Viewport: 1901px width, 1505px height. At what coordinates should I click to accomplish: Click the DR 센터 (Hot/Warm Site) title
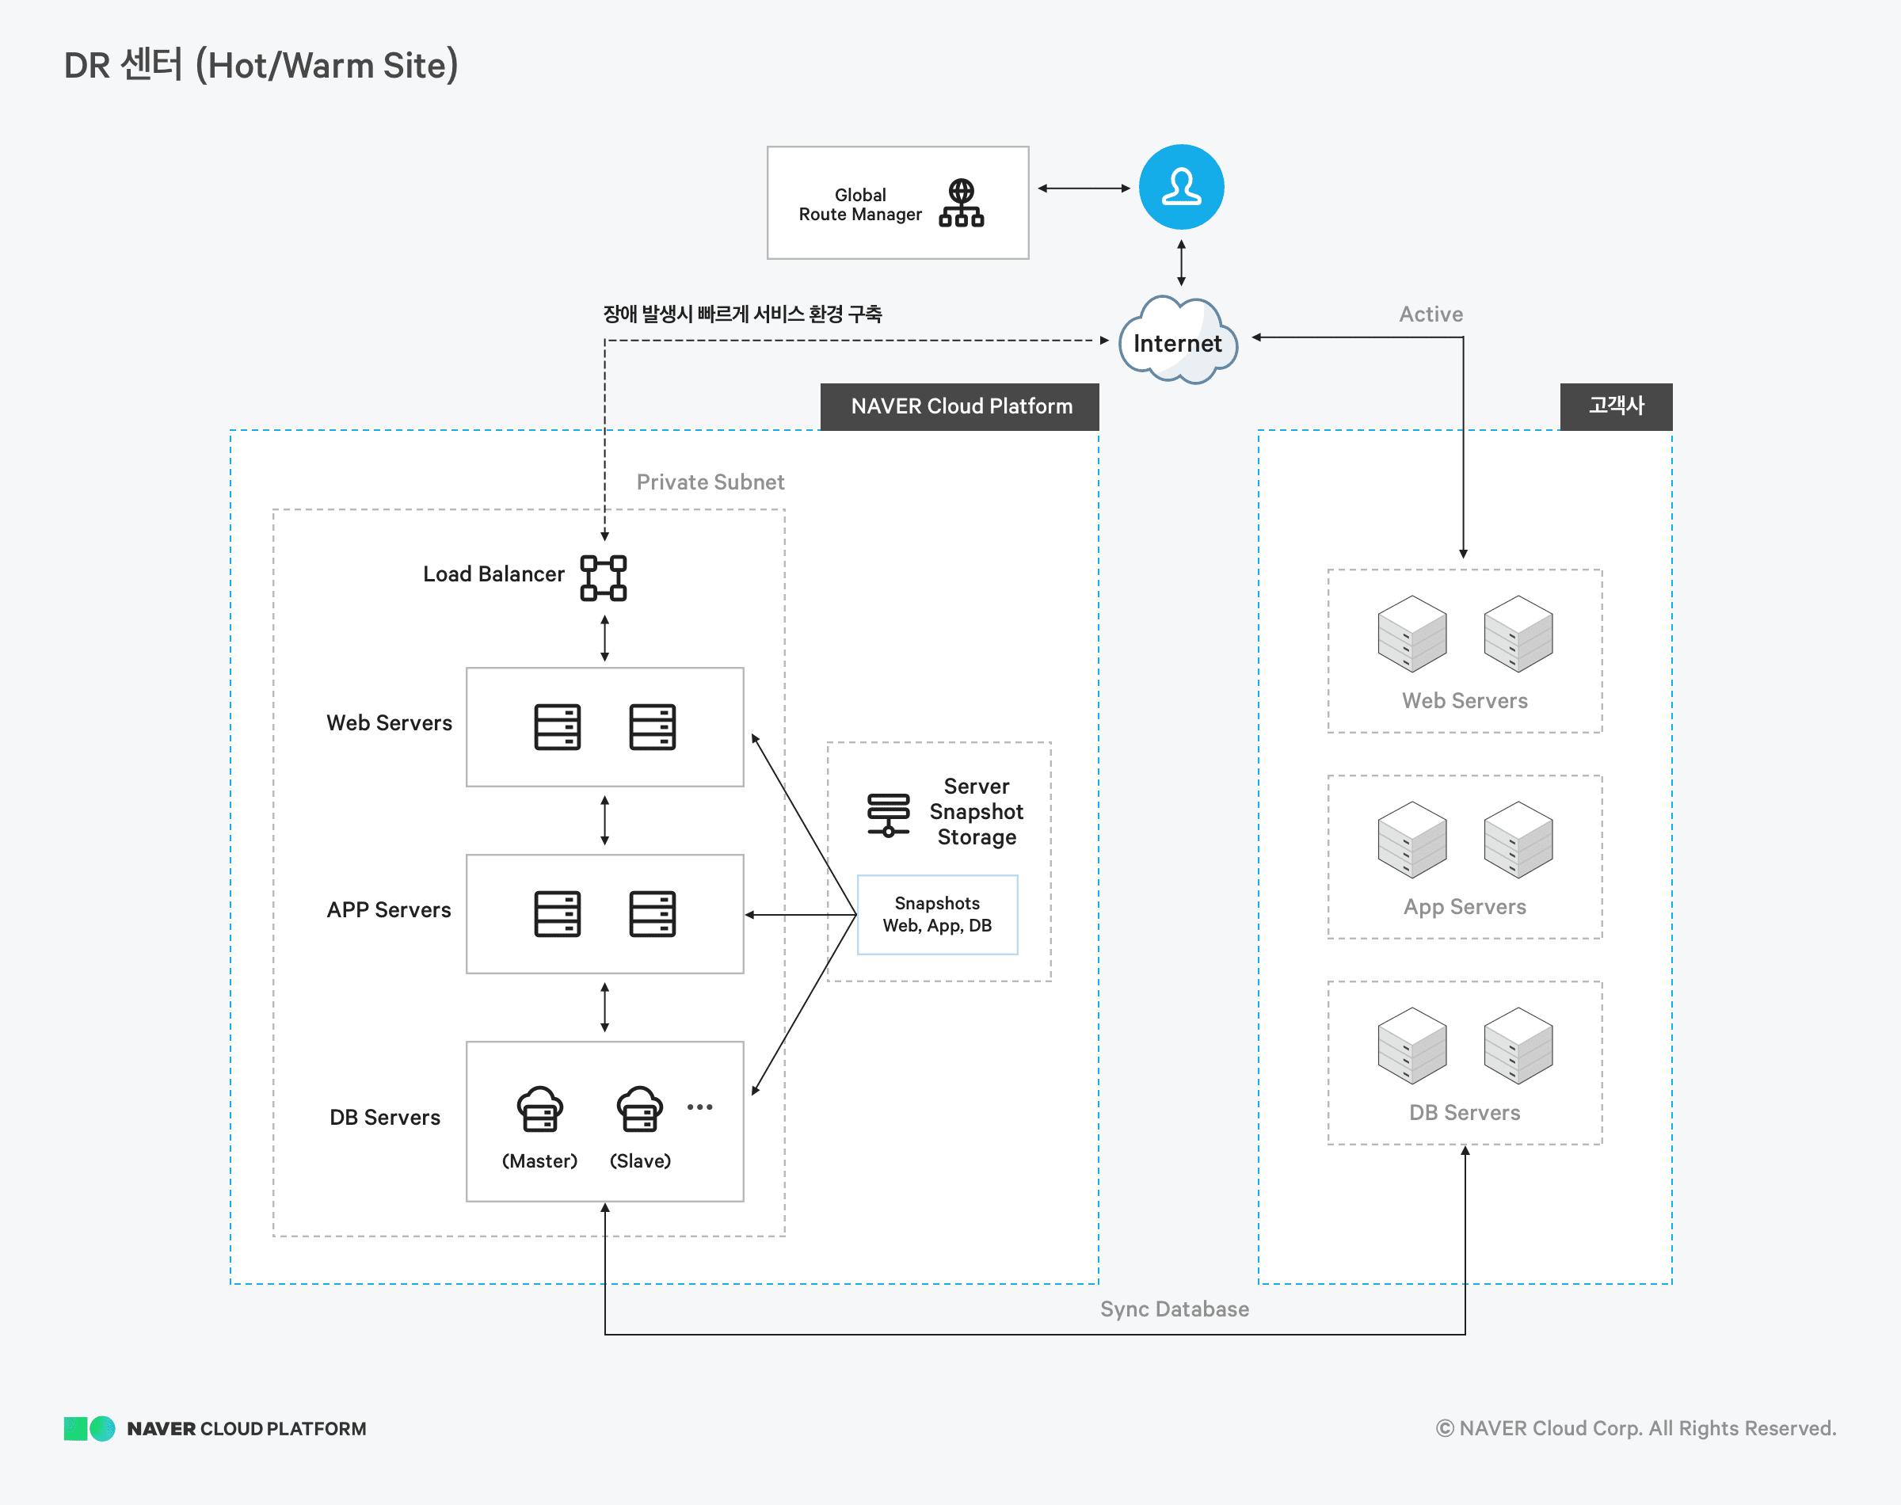(261, 65)
